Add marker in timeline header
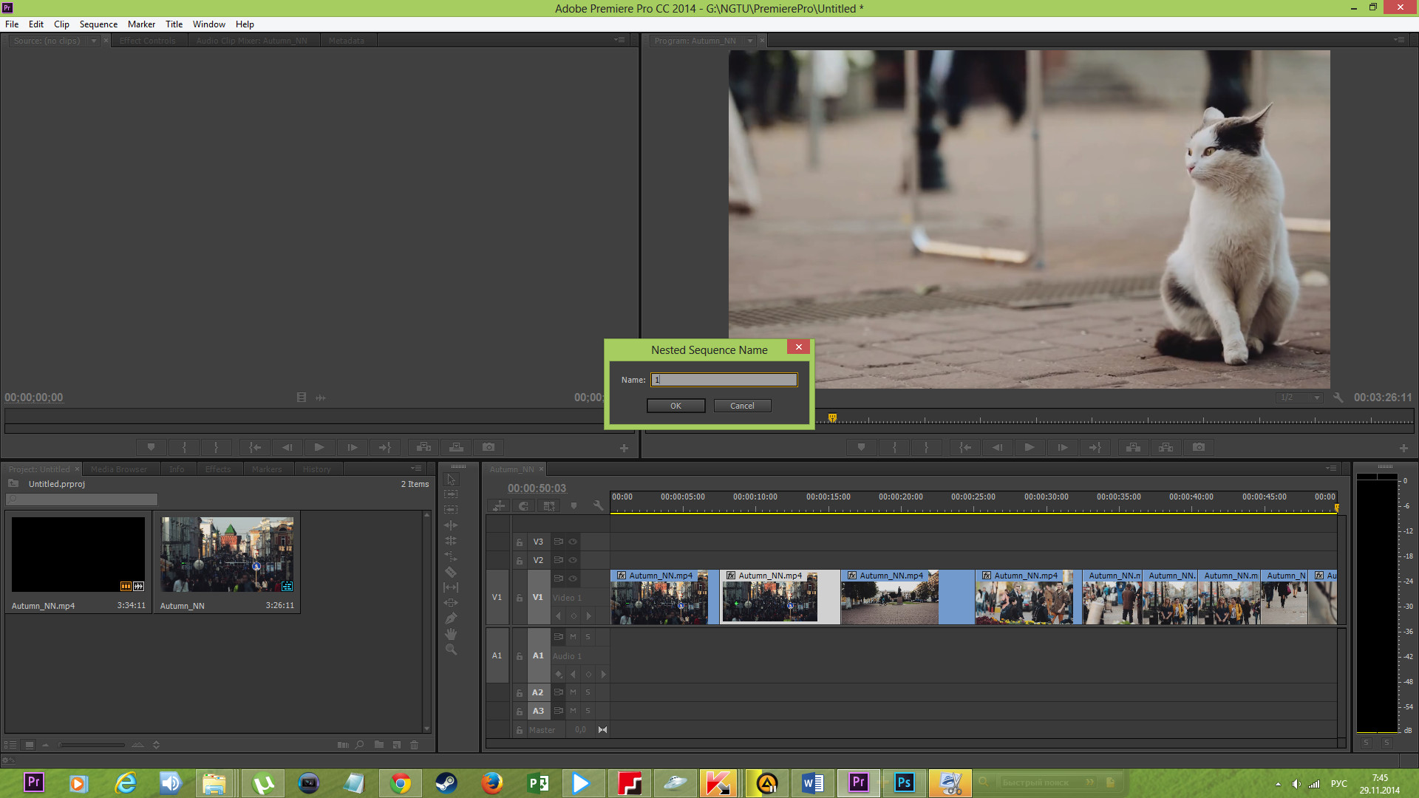This screenshot has width=1419, height=798. tap(574, 506)
